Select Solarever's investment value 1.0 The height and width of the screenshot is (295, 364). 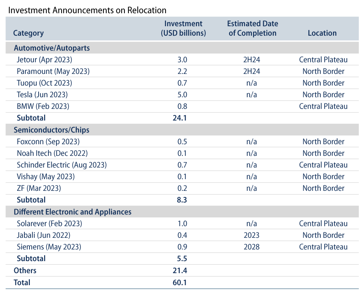(182, 224)
